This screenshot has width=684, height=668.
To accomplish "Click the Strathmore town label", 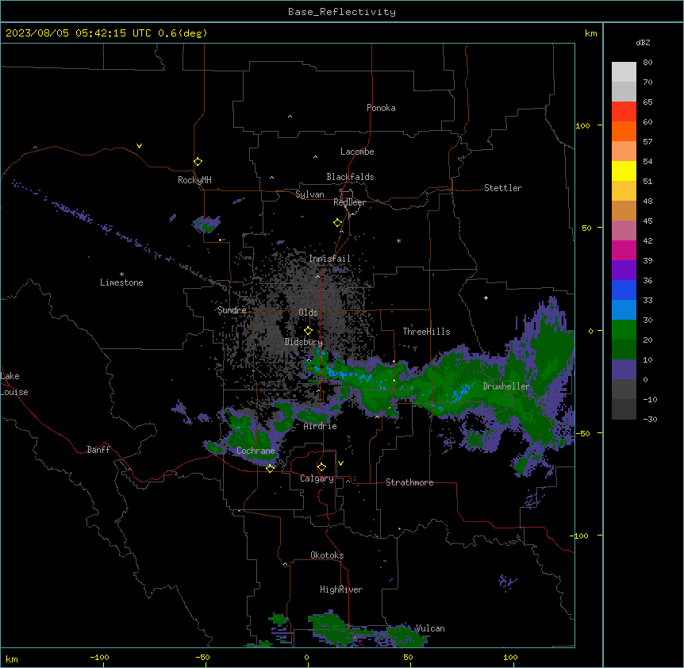I will (409, 482).
